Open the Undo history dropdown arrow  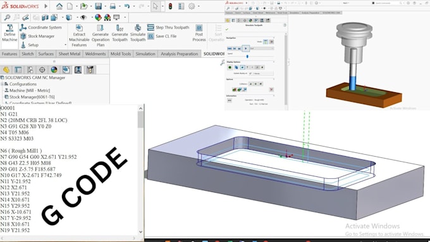(x=134, y=6)
